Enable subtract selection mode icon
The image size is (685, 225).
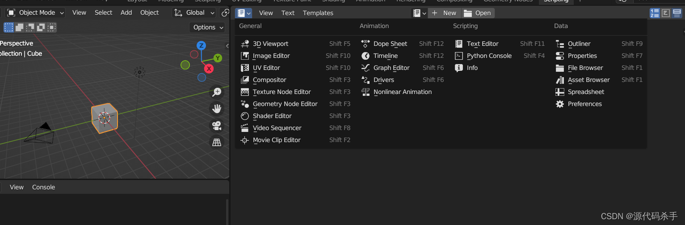tap(30, 28)
